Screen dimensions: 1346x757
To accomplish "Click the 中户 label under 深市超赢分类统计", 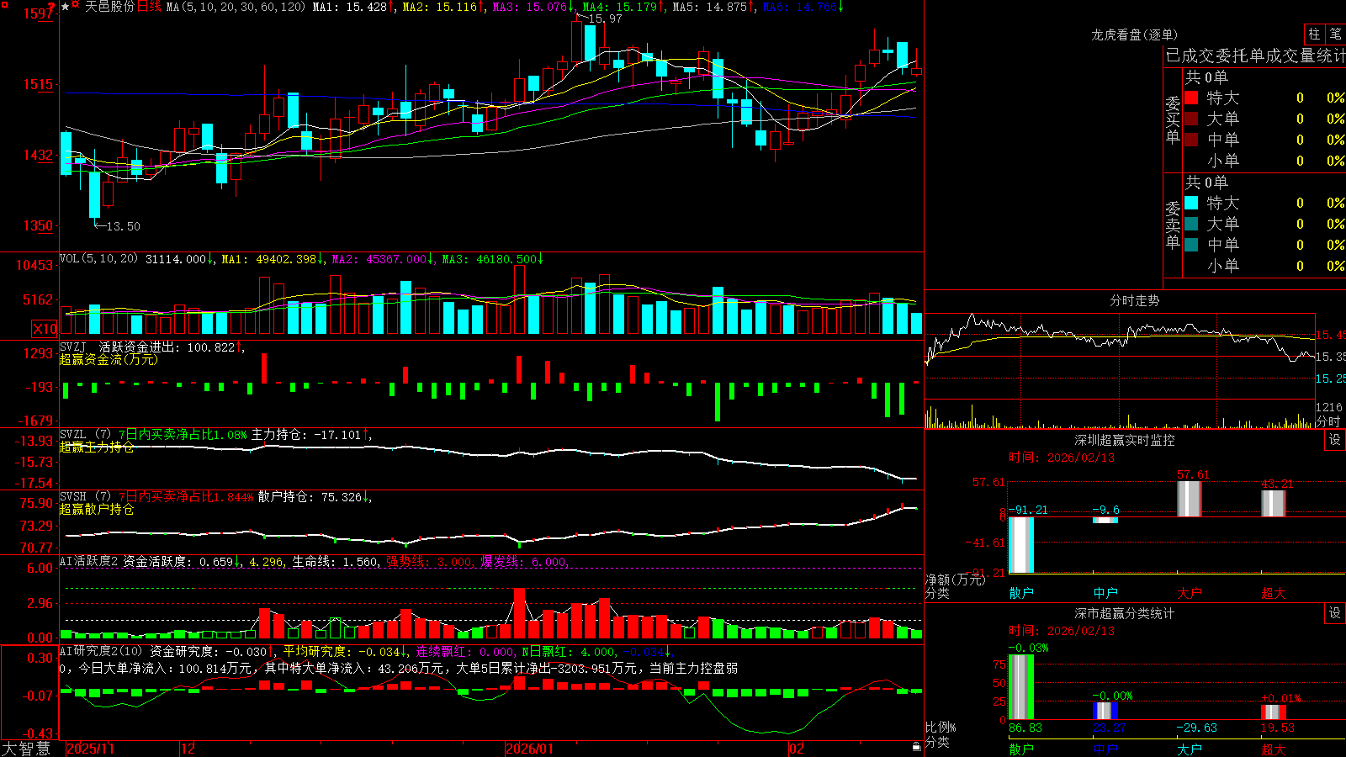I will 1105,749.
